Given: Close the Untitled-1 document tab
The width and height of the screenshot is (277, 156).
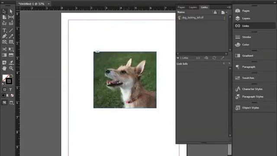Looking at the screenshot, I should [x=48, y=4].
